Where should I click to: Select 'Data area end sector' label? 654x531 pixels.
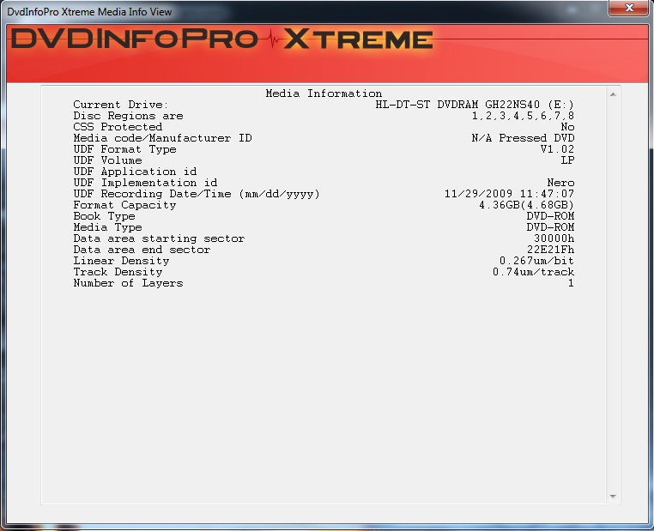(x=142, y=250)
